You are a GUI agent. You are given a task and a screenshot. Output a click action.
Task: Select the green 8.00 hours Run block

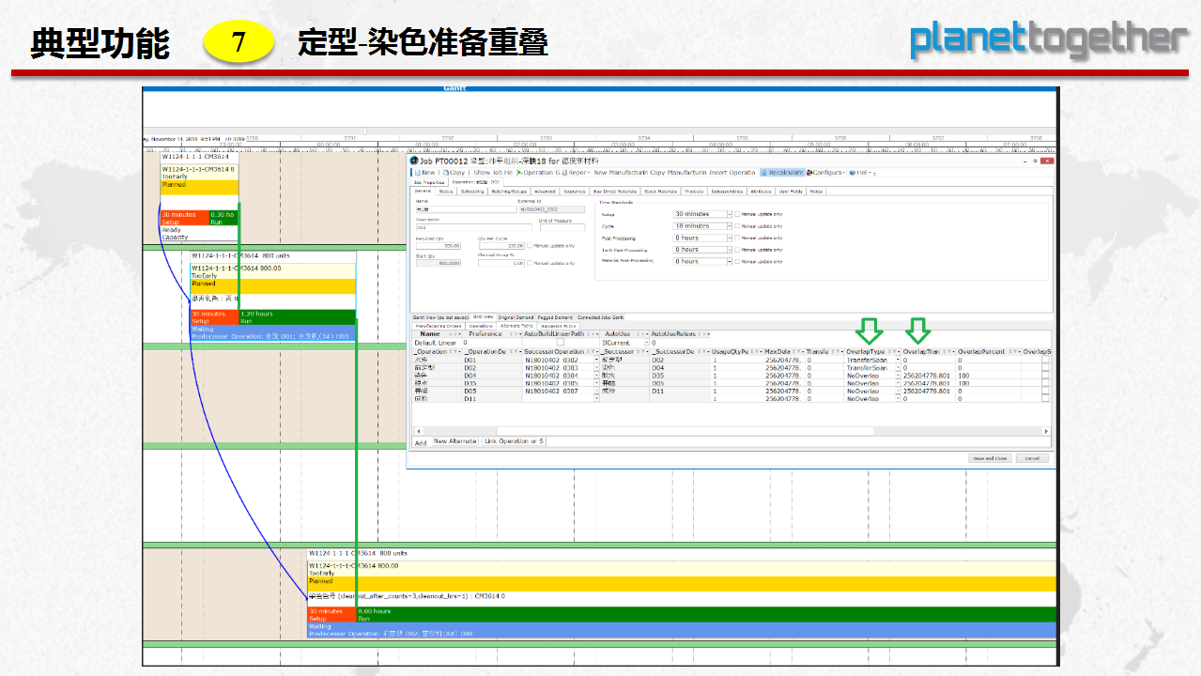click(706, 615)
